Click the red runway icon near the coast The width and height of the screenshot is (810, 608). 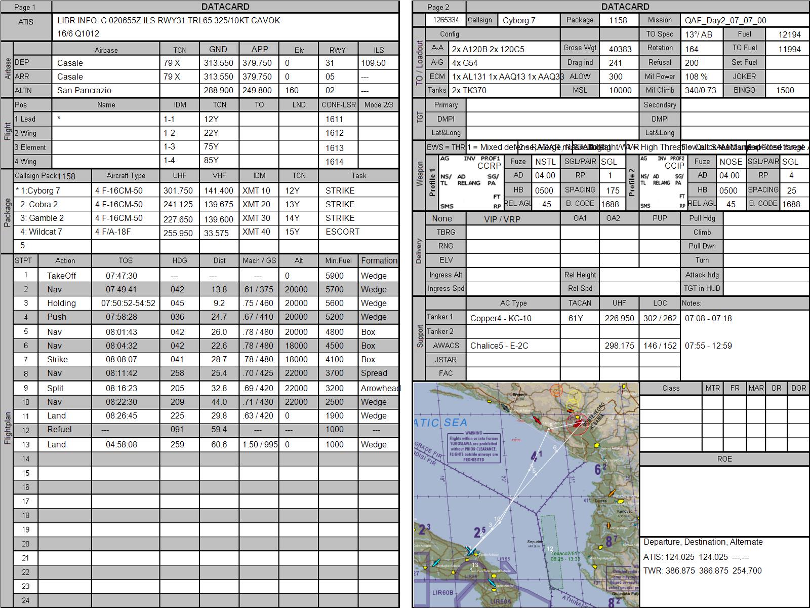(x=537, y=420)
